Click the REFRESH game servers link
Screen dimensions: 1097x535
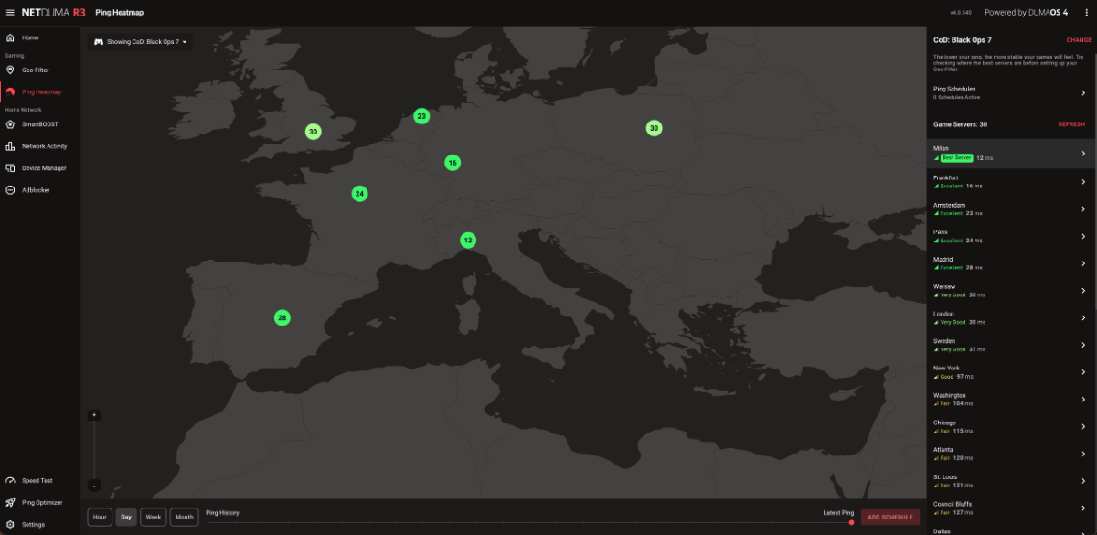click(1071, 124)
